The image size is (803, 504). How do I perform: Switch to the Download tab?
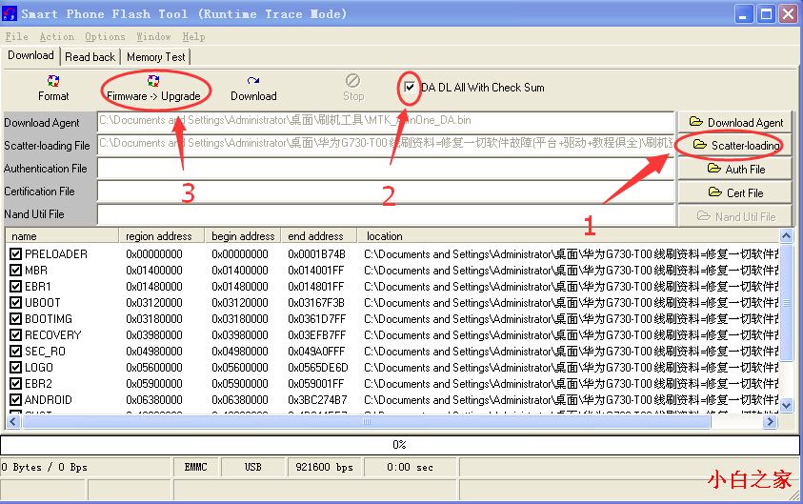[30, 55]
